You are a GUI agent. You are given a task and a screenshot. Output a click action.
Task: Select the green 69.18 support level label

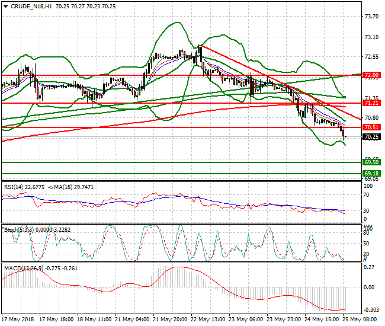pos(371,174)
